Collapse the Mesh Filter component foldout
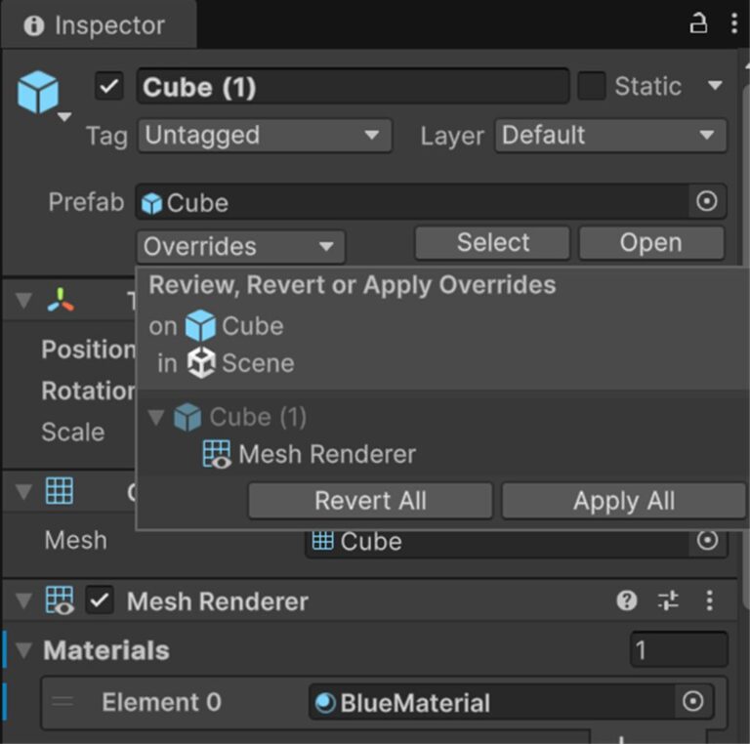The height and width of the screenshot is (744, 750). click(23, 491)
